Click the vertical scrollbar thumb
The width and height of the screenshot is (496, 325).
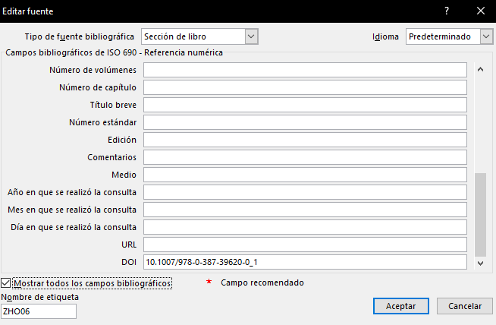(x=480, y=214)
